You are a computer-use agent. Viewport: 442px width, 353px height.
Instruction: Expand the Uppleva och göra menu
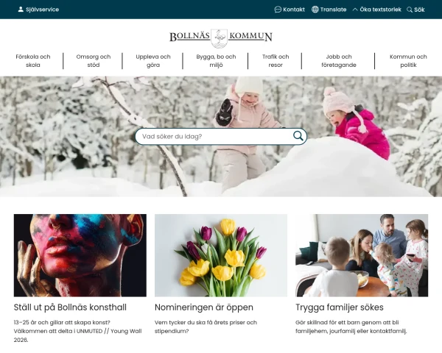pos(153,61)
